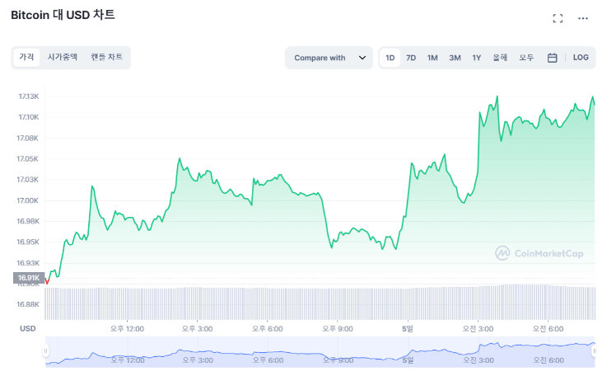
Task: Toggle the LOG scale button
Action: click(581, 58)
